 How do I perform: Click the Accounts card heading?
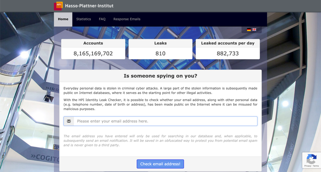pos(93,43)
